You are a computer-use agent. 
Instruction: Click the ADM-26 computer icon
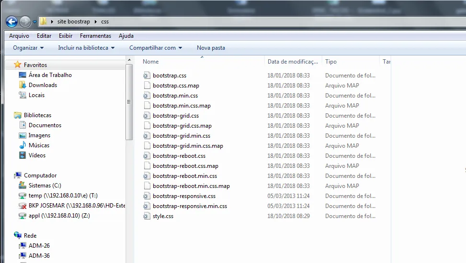(x=23, y=245)
